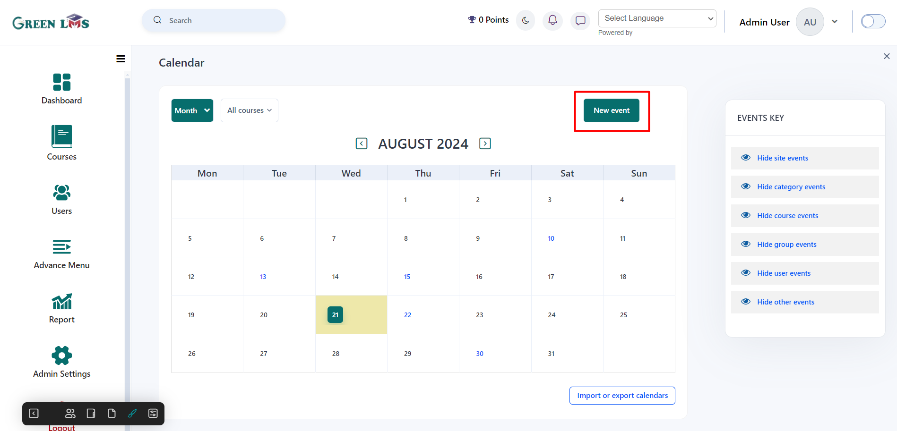The image size is (897, 431).
Task: Hide other events
Action: coord(805,302)
